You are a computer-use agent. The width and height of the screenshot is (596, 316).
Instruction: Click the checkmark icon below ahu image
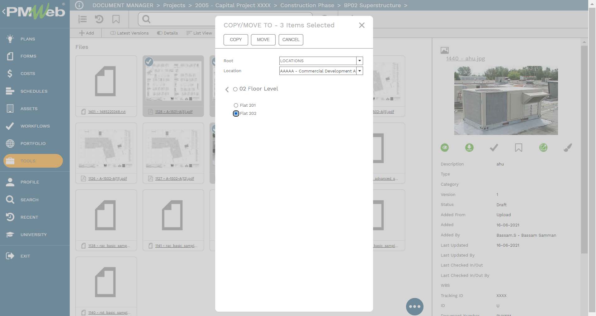(494, 148)
